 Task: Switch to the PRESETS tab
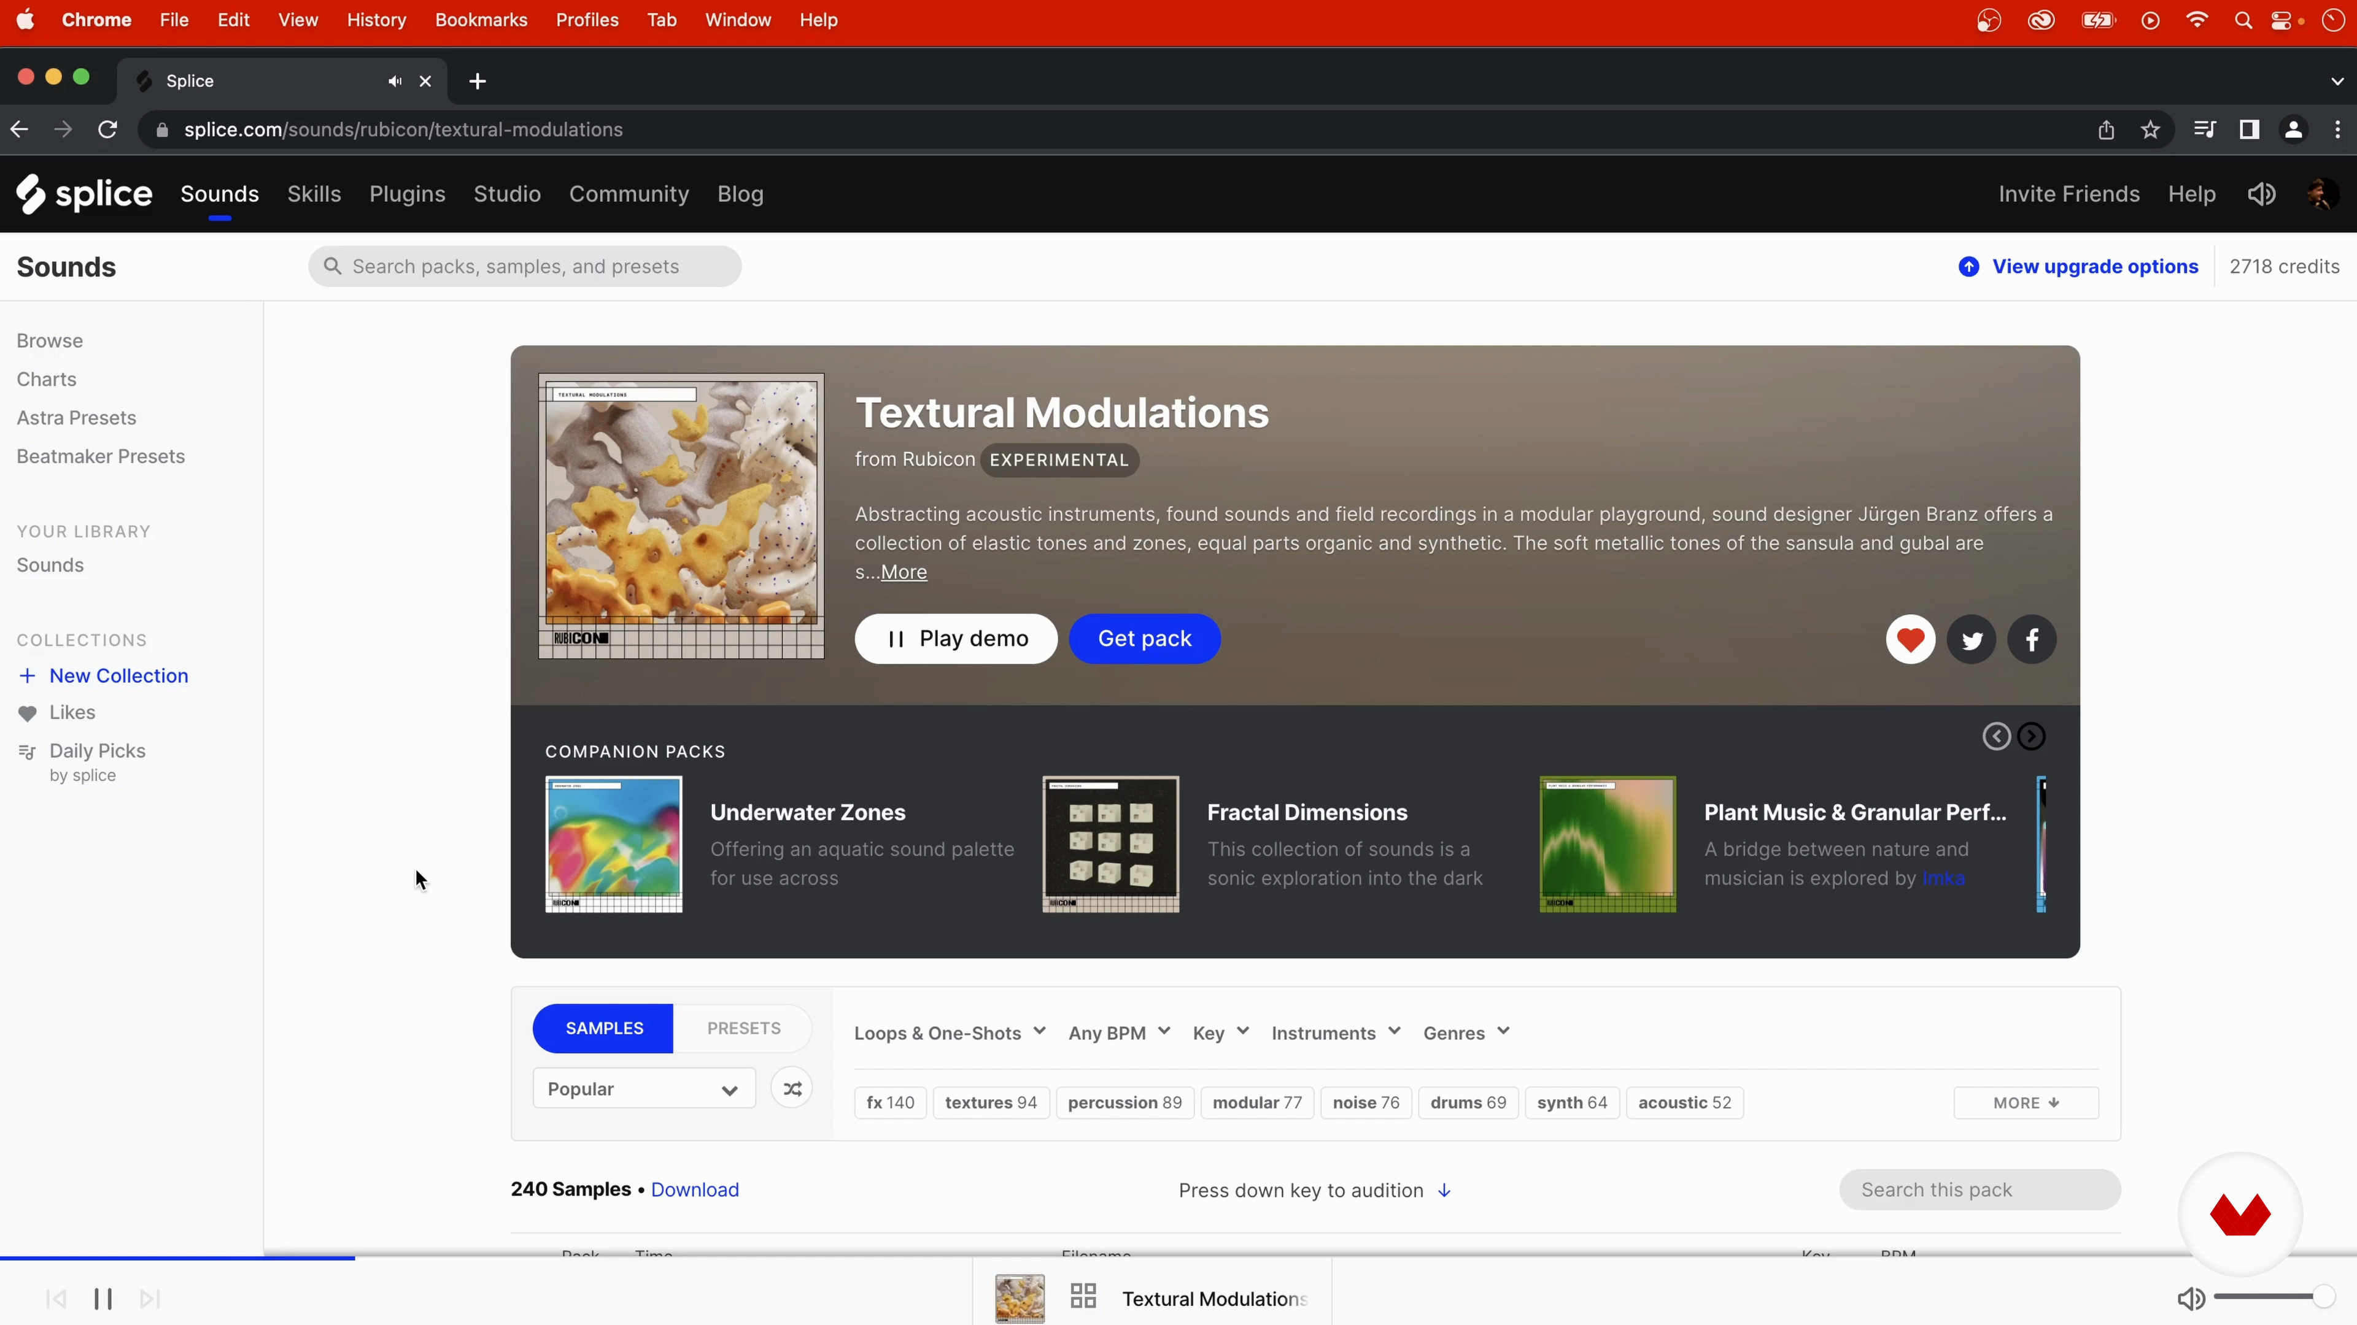pyautogui.click(x=743, y=1029)
